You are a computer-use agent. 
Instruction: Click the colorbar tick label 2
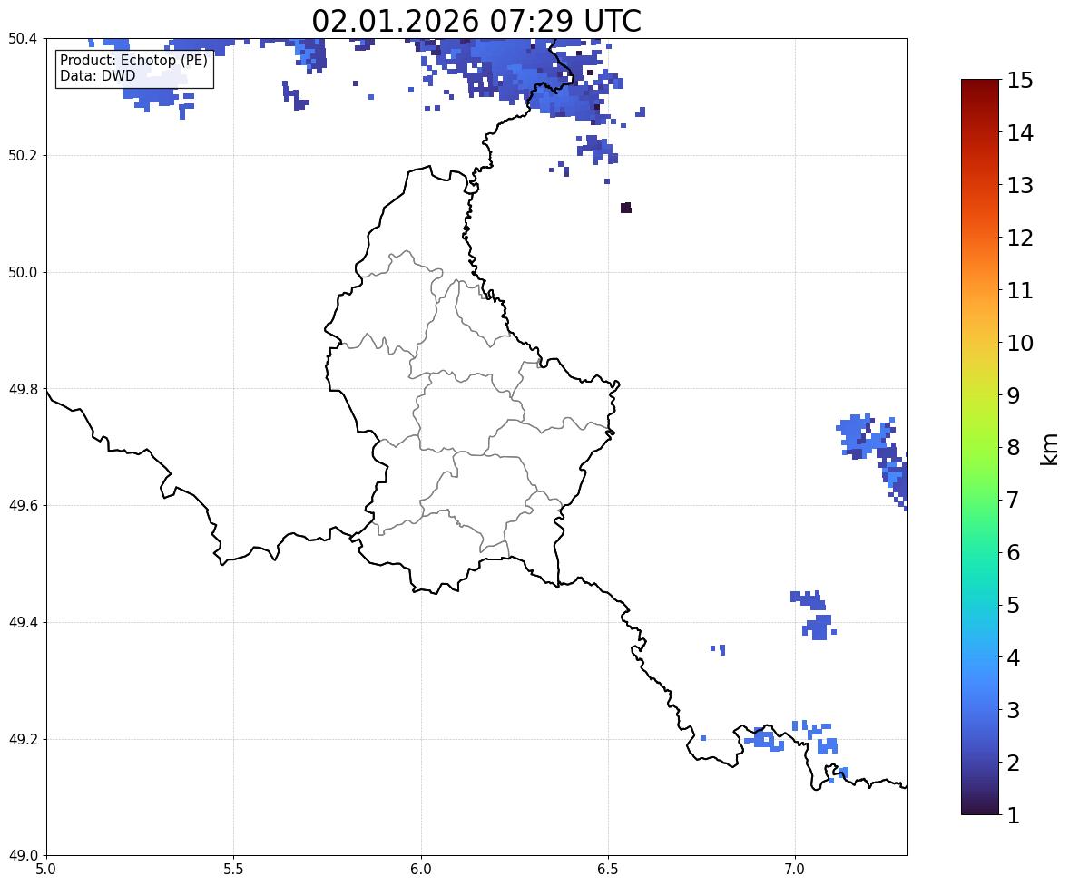pyautogui.click(x=1014, y=762)
